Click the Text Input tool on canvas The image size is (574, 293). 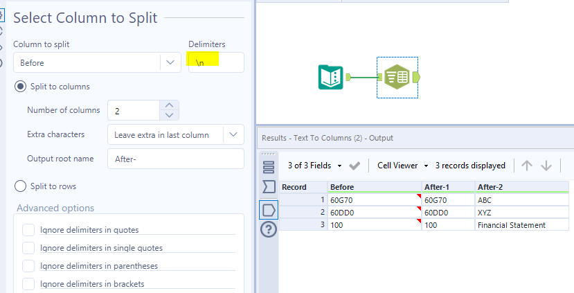331,76
